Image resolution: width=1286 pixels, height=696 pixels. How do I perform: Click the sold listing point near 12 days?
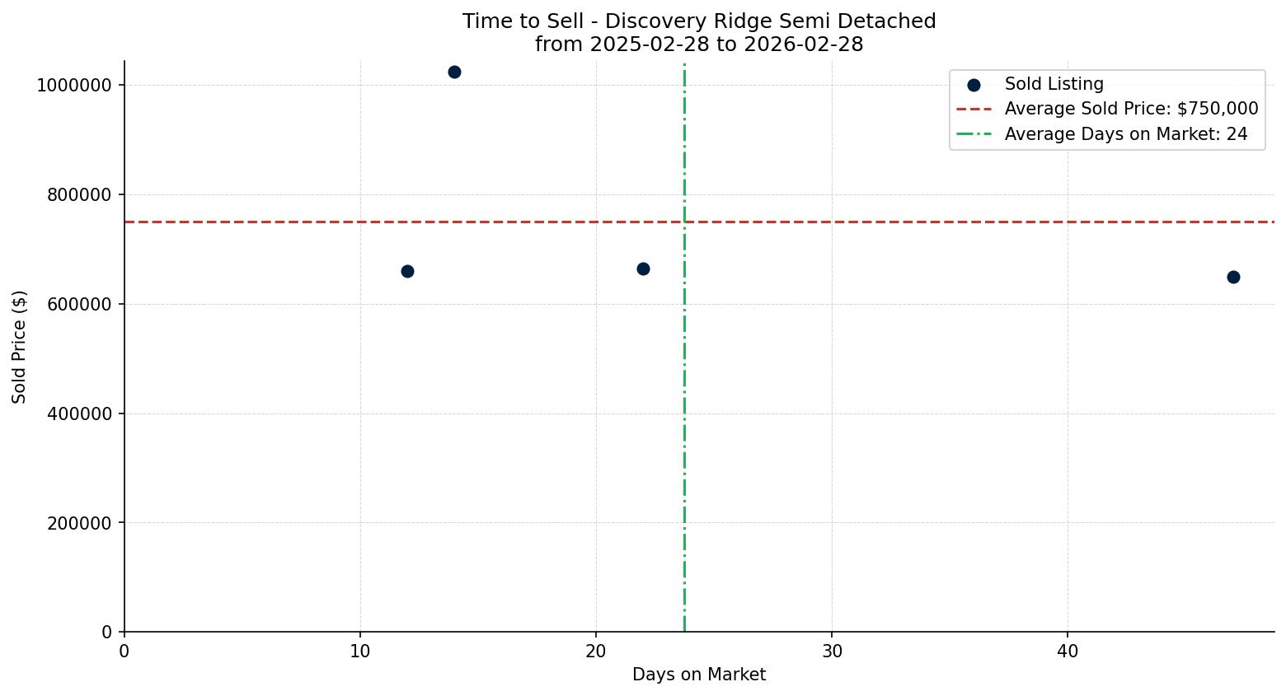point(407,271)
